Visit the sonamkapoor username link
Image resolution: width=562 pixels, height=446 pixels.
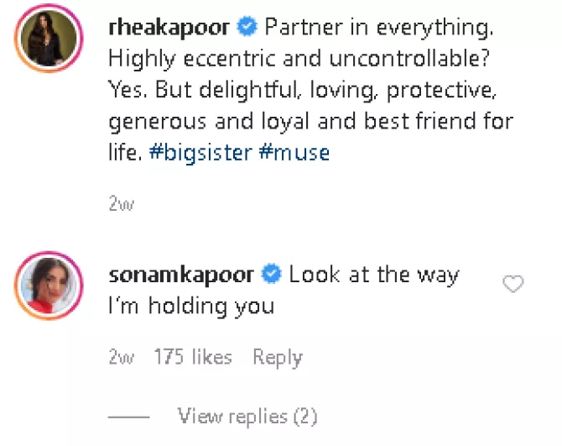[x=182, y=274]
